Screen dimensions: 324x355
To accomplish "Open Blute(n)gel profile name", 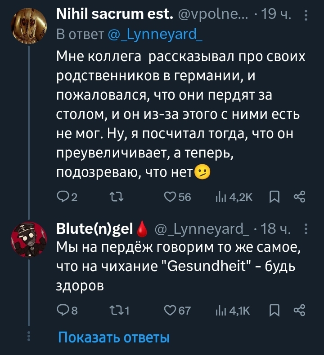I will 95,230.
